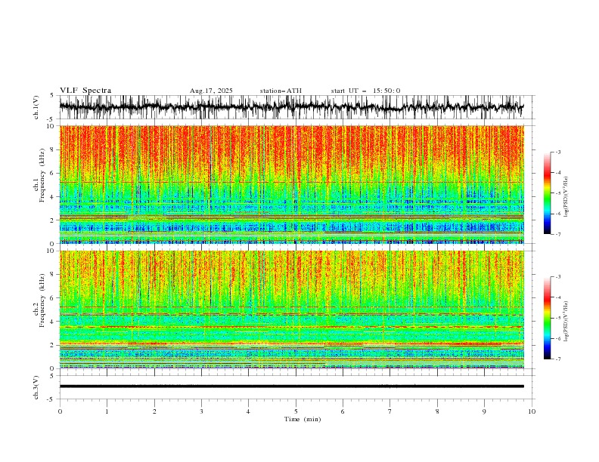The height and width of the screenshot is (462, 599).
Task: Click the "8" kHz tick on ch.2 spectrogram
Action: pyautogui.click(x=53, y=275)
